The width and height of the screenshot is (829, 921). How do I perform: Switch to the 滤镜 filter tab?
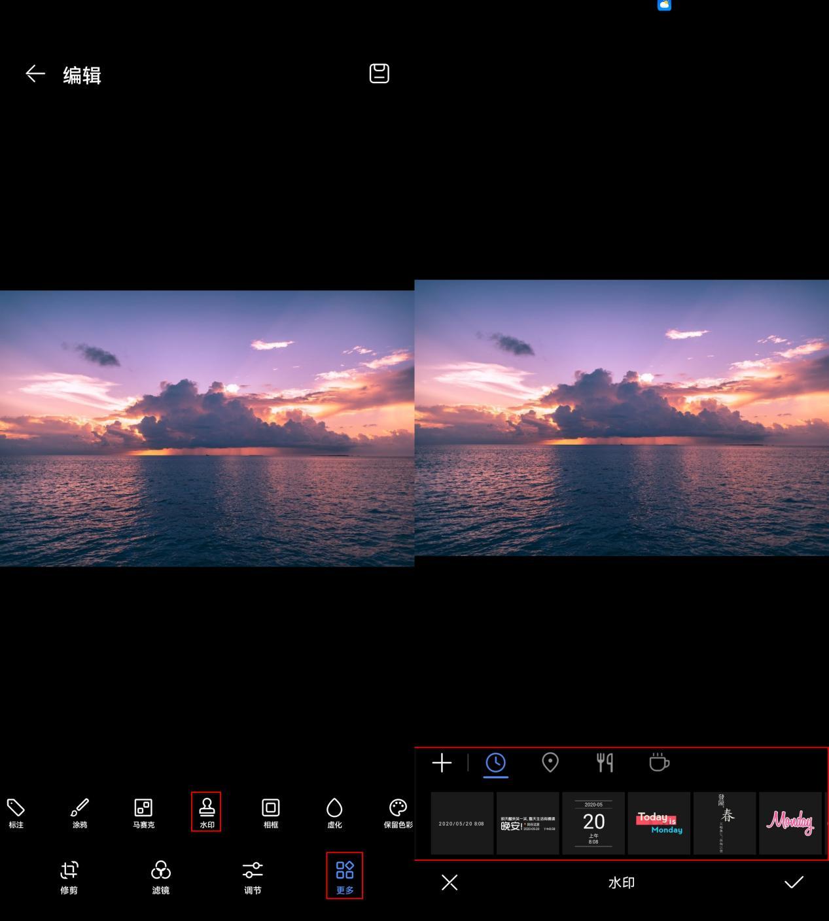coord(161,877)
